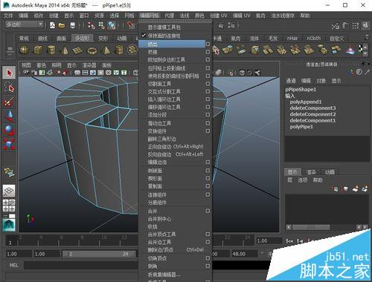Switch to the 曲线 shelf tab
The width and height of the screenshot is (372, 282).
click(42, 39)
